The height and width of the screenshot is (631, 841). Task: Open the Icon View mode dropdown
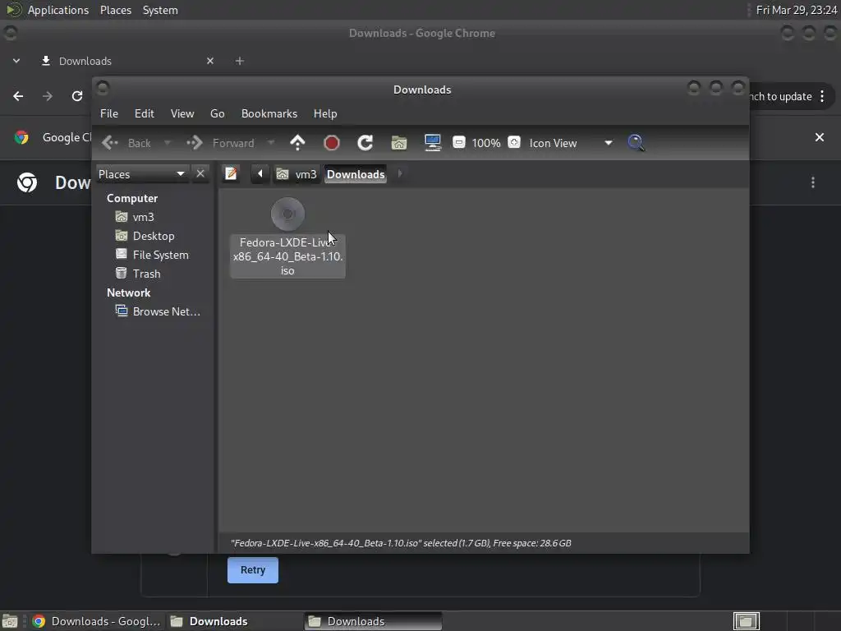pyautogui.click(x=571, y=143)
